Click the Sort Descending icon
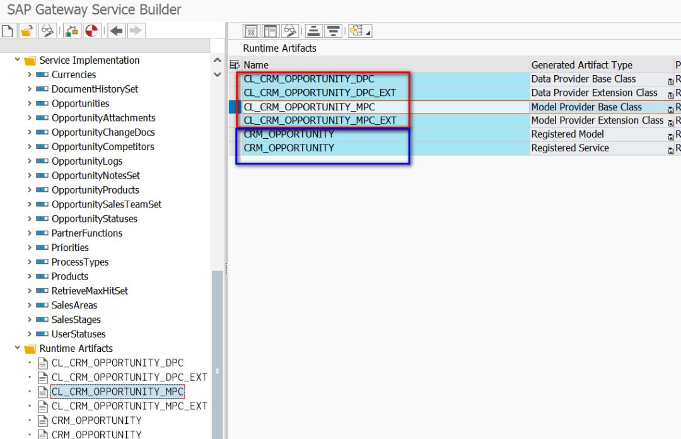Image resolution: width=681 pixels, height=439 pixels. 333,32
